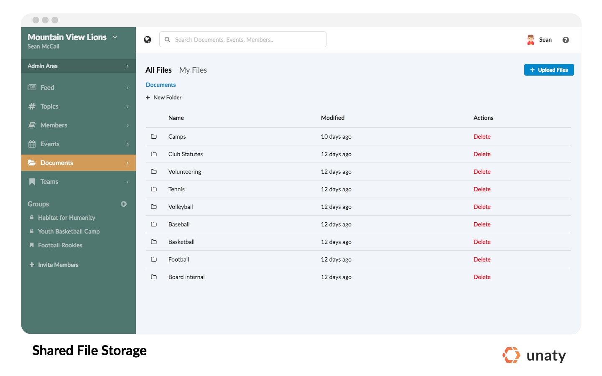Expand the Topics chevron

(128, 107)
